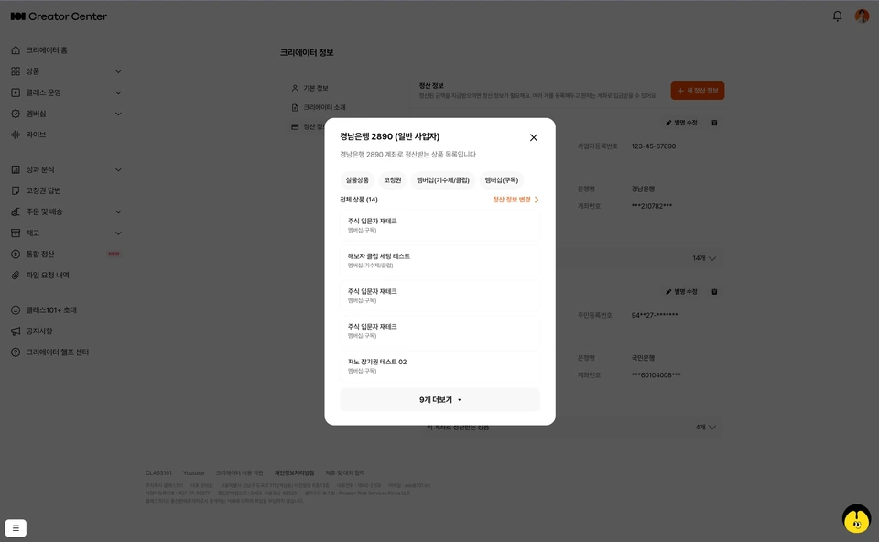Open the 개인정보처리방침 footer link

294,473
